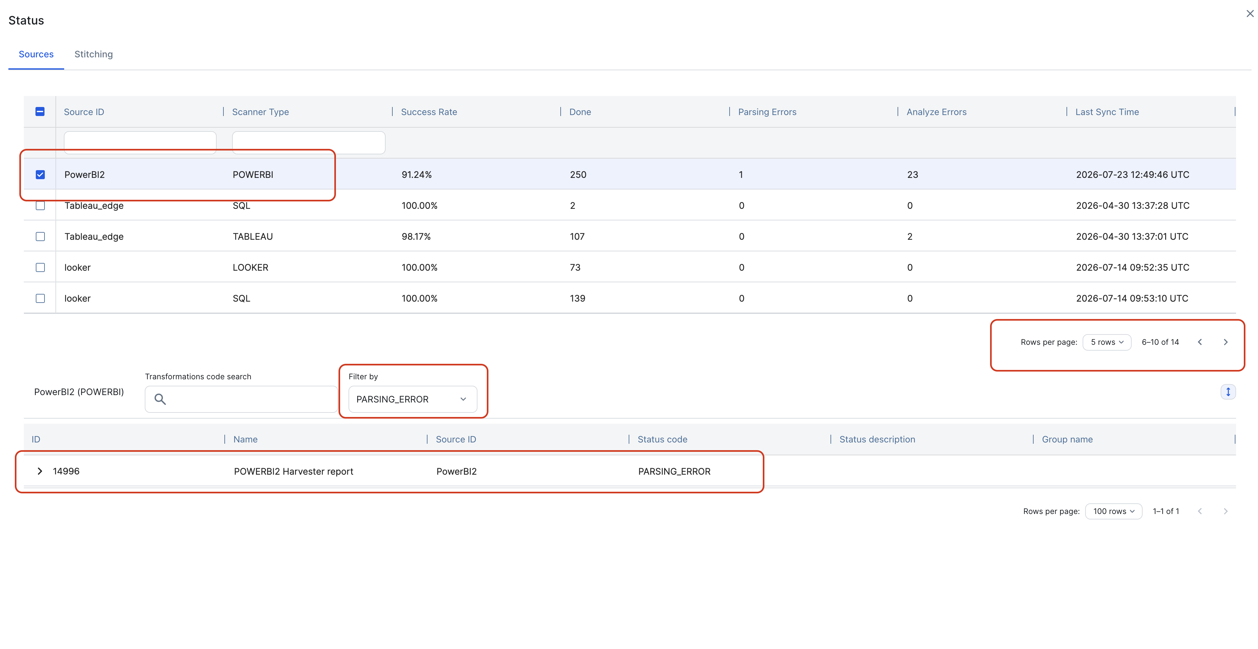Click the 6–10 of 14 page indicator
This screenshot has height=649, width=1258.
[1160, 342]
